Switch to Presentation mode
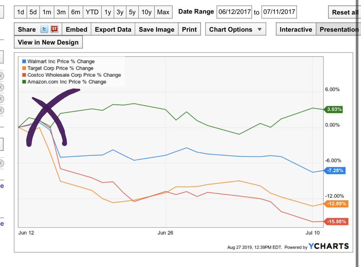 pyautogui.click(x=339, y=29)
